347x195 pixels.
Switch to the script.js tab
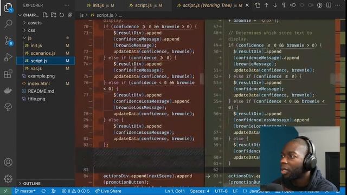[145, 5]
